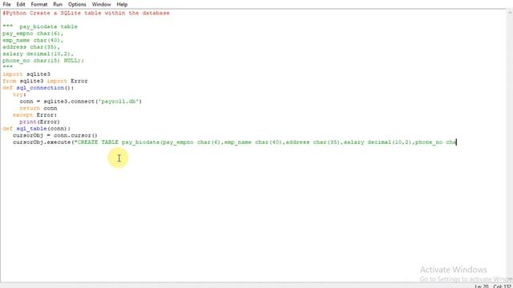The height and width of the screenshot is (288, 513).
Task: Click the 'pay_empno char(6),' docstring line
Action: (33, 34)
